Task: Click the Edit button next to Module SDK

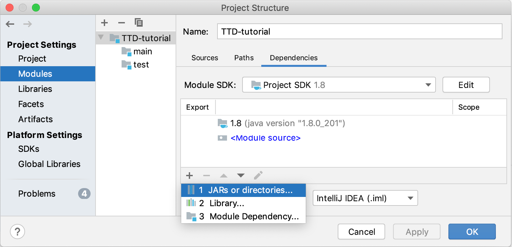Action: click(x=466, y=85)
